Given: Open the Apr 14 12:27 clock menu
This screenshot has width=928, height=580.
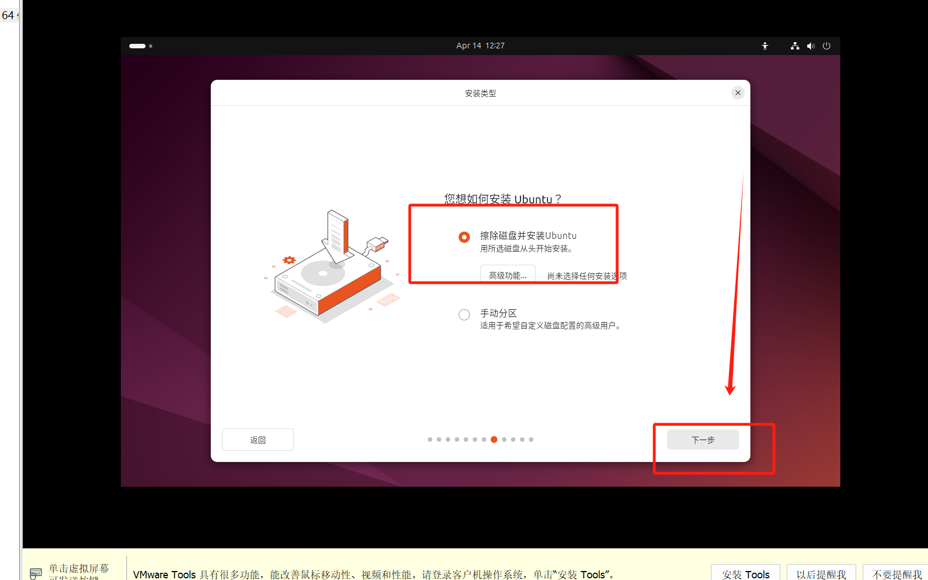Looking at the screenshot, I should [x=481, y=46].
